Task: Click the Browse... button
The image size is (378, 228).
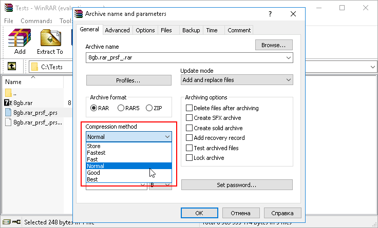Action: point(274,45)
